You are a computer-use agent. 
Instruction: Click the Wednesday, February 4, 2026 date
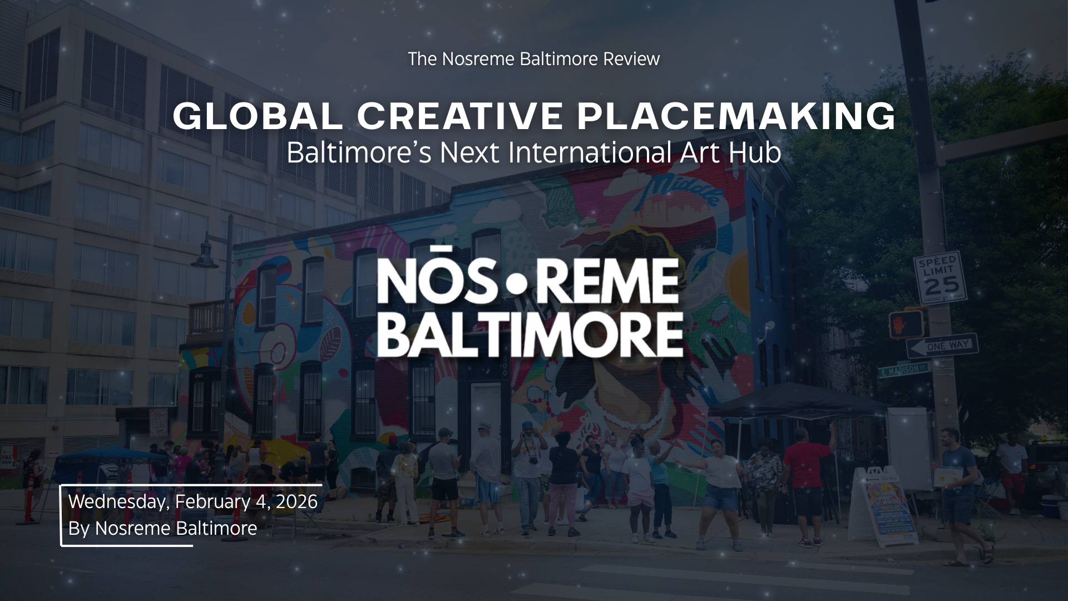pos(194,503)
